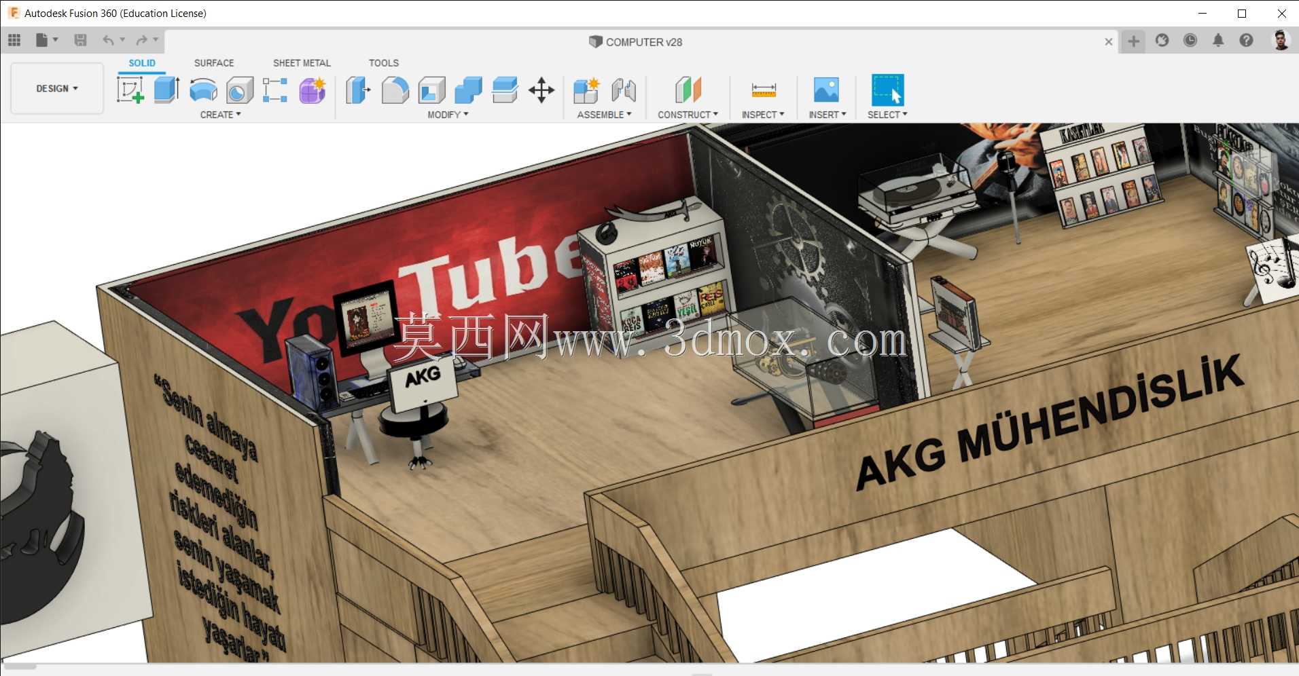
Task: Start a new sketch with Create Sketch
Action: click(x=130, y=90)
